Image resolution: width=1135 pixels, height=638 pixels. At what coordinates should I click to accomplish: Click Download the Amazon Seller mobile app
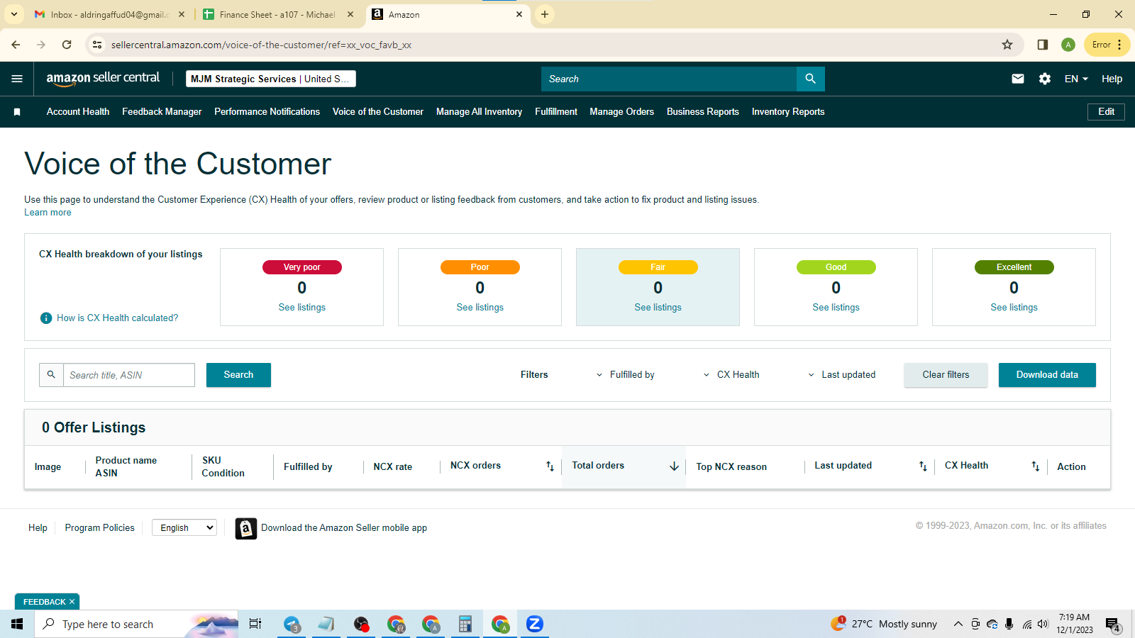point(344,528)
